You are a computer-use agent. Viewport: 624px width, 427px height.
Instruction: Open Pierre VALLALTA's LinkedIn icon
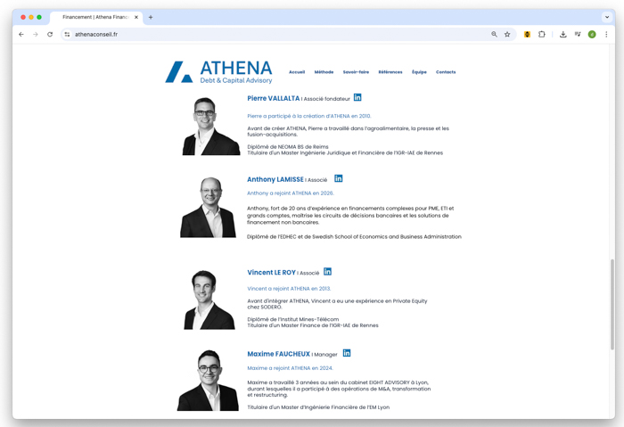click(357, 97)
